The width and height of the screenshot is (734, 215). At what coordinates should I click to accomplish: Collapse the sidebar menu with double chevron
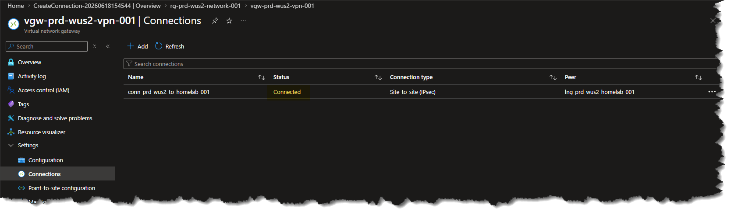(x=108, y=46)
